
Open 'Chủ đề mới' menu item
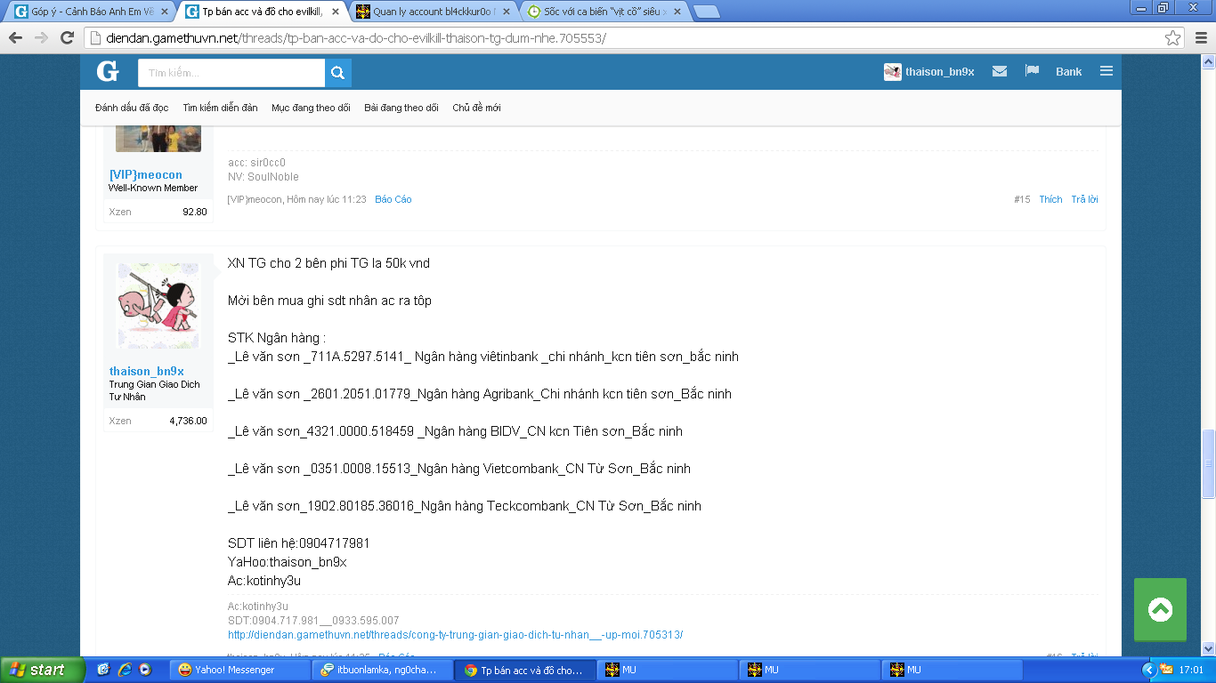point(476,108)
